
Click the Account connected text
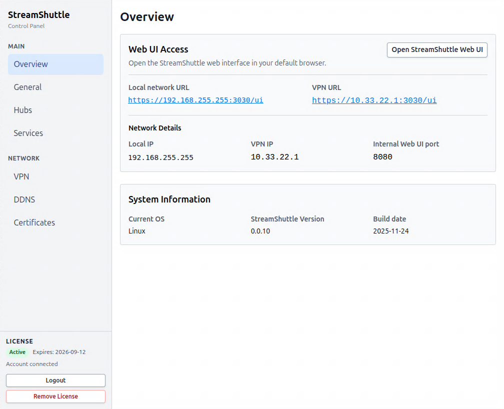(x=32, y=364)
